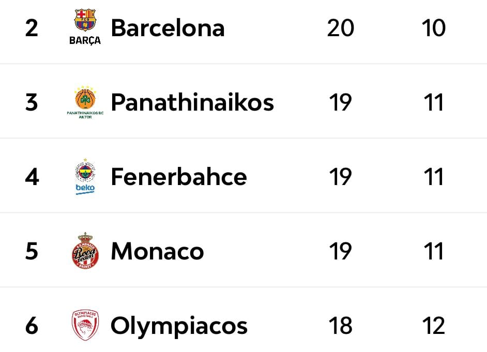Click Olympiacos 18 wins value
The height and width of the screenshot is (352, 487).
340,325
